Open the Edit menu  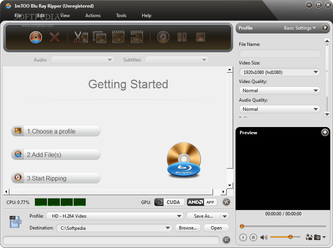click(x=41, y=16)
